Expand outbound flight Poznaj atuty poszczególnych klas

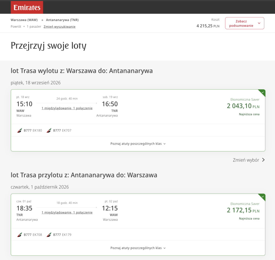(x=138, y=144)
